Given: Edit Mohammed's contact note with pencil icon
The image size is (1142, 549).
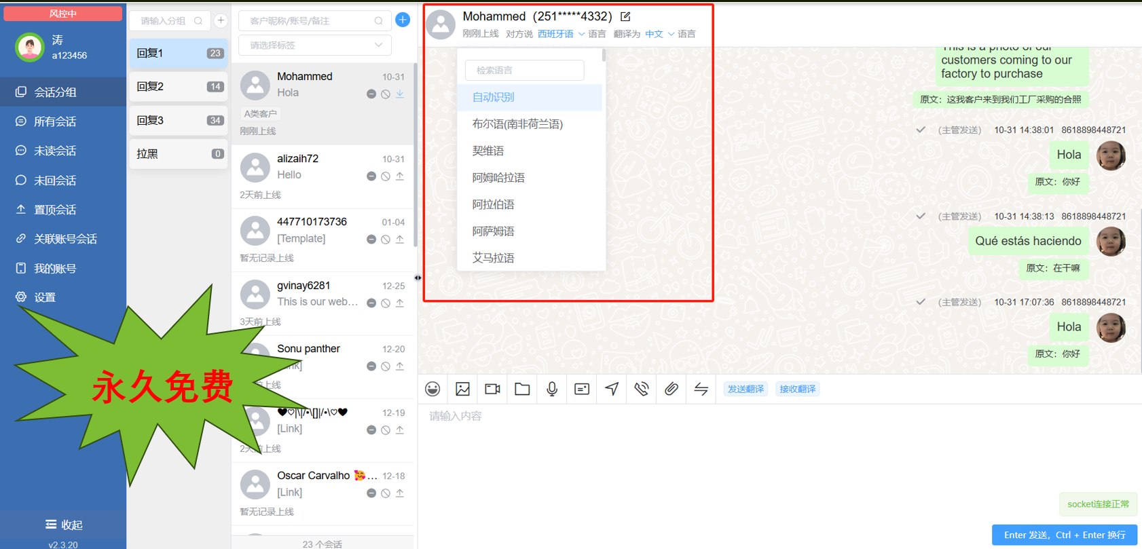Looking at the screenshot, I should pos(625,16).
